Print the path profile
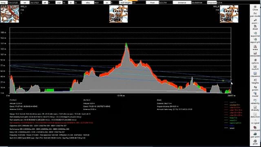This screenshot has width=261, height=147. 255,142
